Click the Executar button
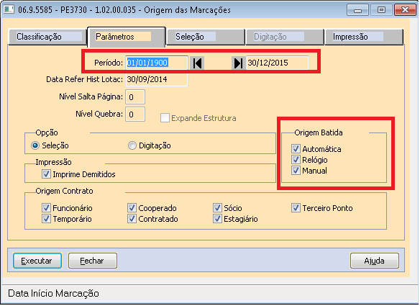This screenshot has width=420, height=306. pyautogui.click(x=37, y=261)
